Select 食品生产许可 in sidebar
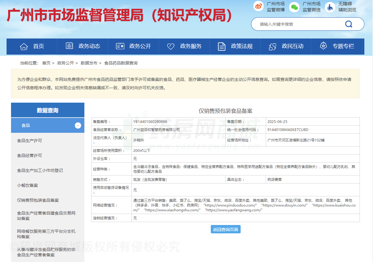Viewport: 373px width, 262px height. point(30,141)
